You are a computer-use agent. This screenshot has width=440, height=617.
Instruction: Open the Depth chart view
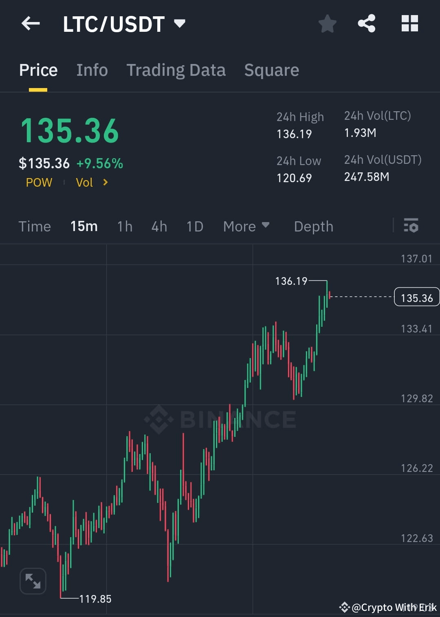pos(313,226)
